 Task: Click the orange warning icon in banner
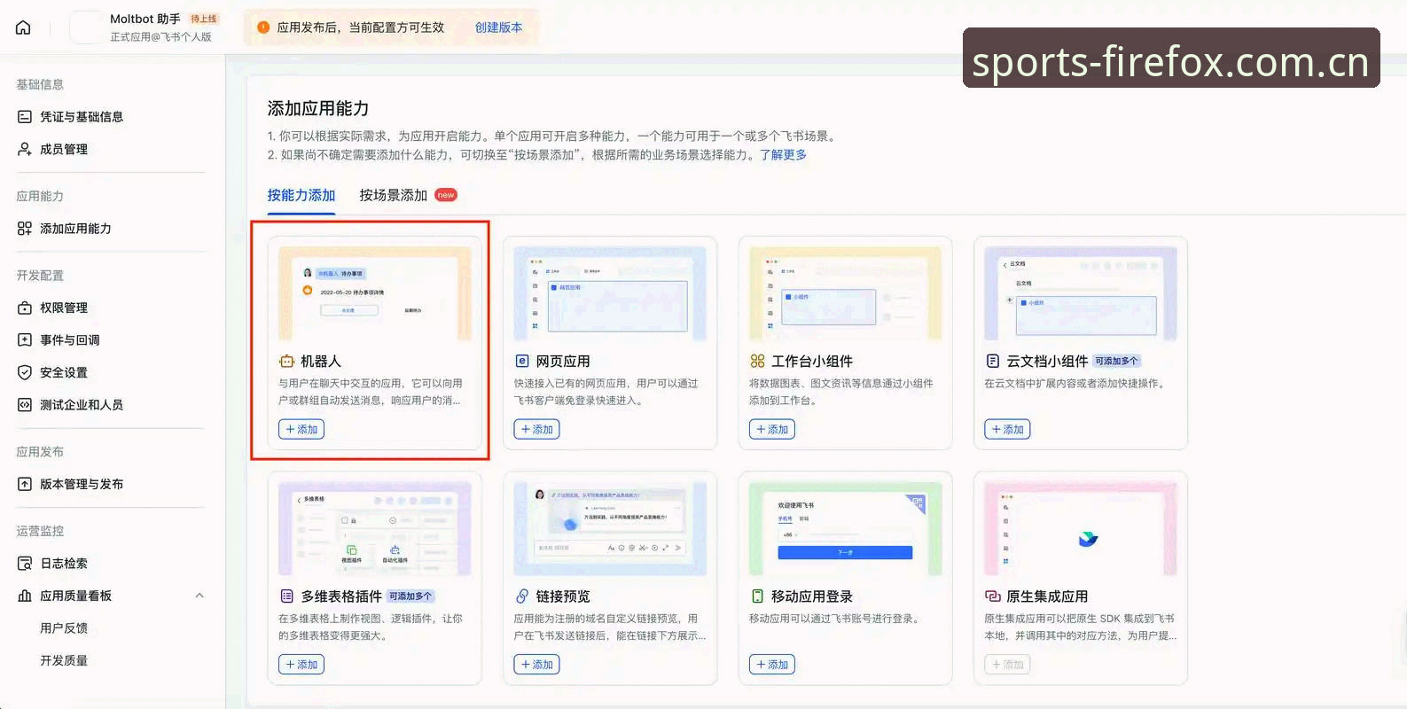[262, 27]
